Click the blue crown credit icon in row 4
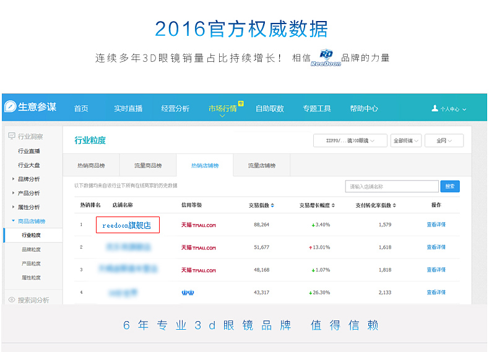The height and width of the screenshot is (352, 489). 188,293
